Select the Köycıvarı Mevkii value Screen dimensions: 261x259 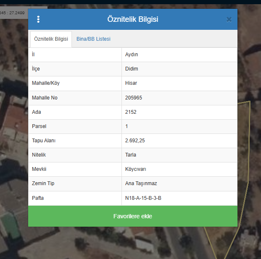pyautogui.click(x=135, y=169)
